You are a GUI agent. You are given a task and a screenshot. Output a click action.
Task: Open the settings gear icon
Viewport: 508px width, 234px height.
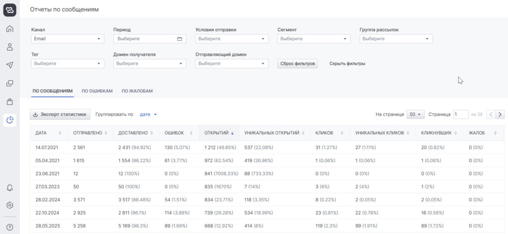[9, 205]
